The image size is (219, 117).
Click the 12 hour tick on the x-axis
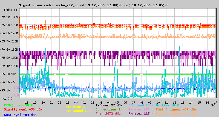tap(175, 102)
